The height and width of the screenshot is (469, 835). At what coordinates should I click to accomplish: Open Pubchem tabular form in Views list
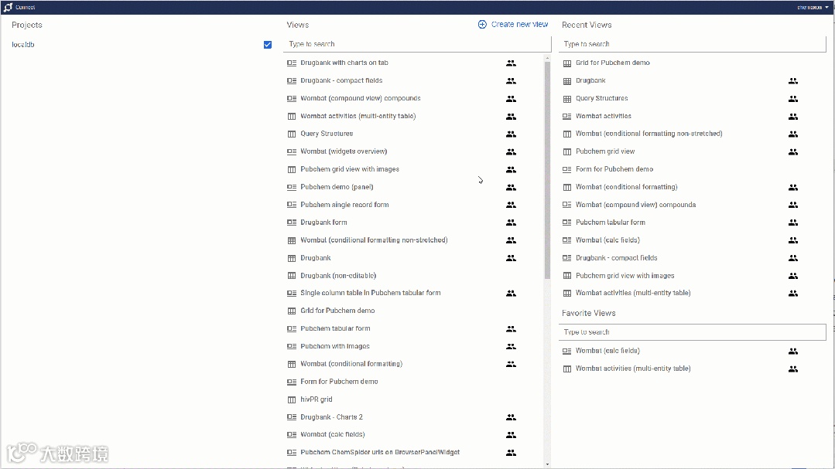coord(336,328)
